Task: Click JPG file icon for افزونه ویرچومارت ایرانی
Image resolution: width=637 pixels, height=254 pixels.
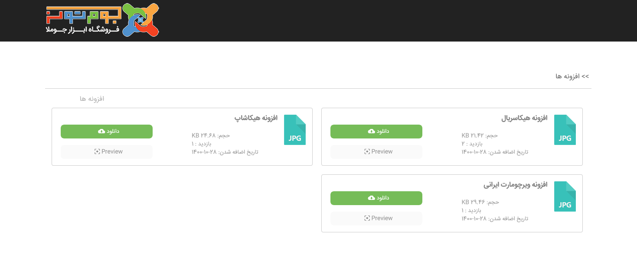Action: 565,196
